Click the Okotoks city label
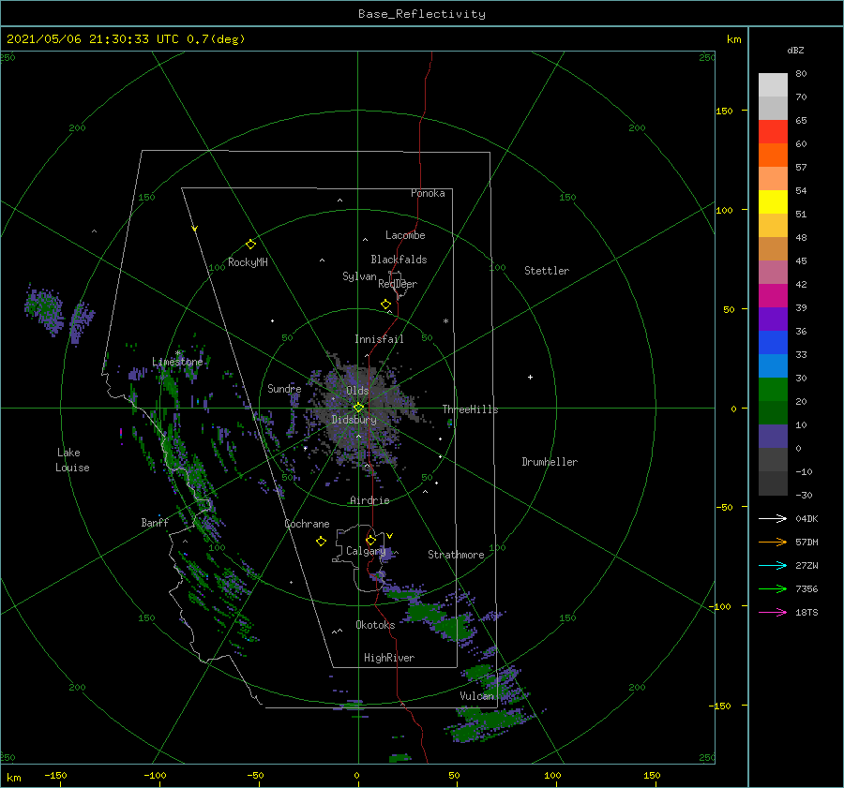The image size is (844, 788). [375, 625]
